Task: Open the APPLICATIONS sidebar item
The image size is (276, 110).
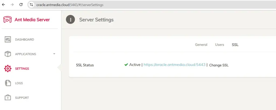Action: pos(26,54)
